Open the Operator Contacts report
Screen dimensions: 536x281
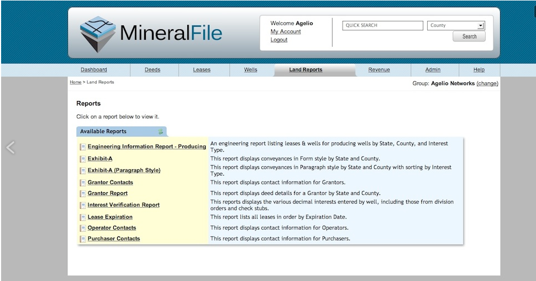click(112, 228)
